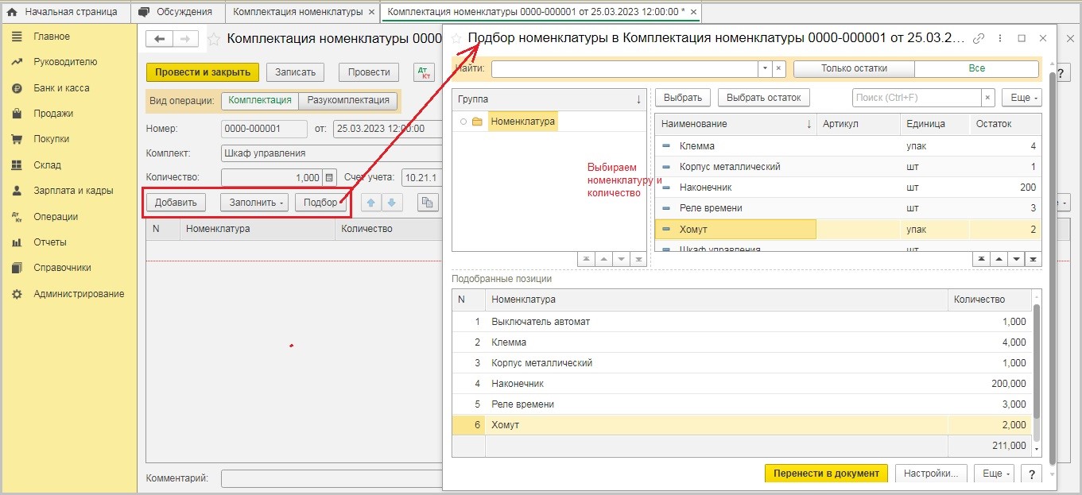Image resolution: width=1082 pixels, height=495 pixels.
Task: Click the Номер field 0000-000001
Action: click(x=264, y=129)
